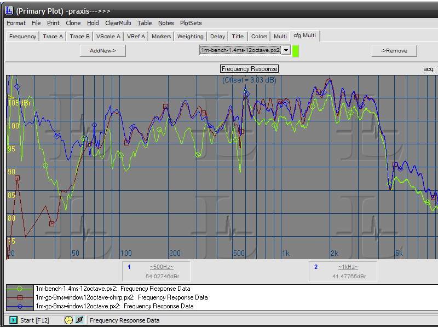Image resolution: width=438 pixels, height=328 pixels.
Task: Switch to the Markers tab
Action: tap(161, 37)
